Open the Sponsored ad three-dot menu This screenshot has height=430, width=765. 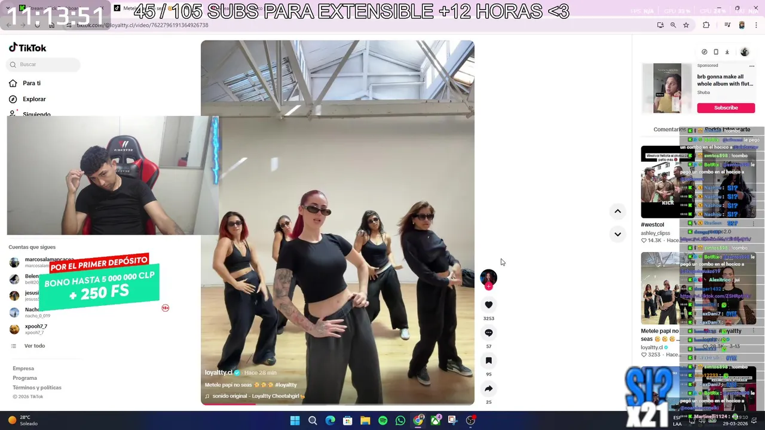pyautogui.click(x=752, y=66)
